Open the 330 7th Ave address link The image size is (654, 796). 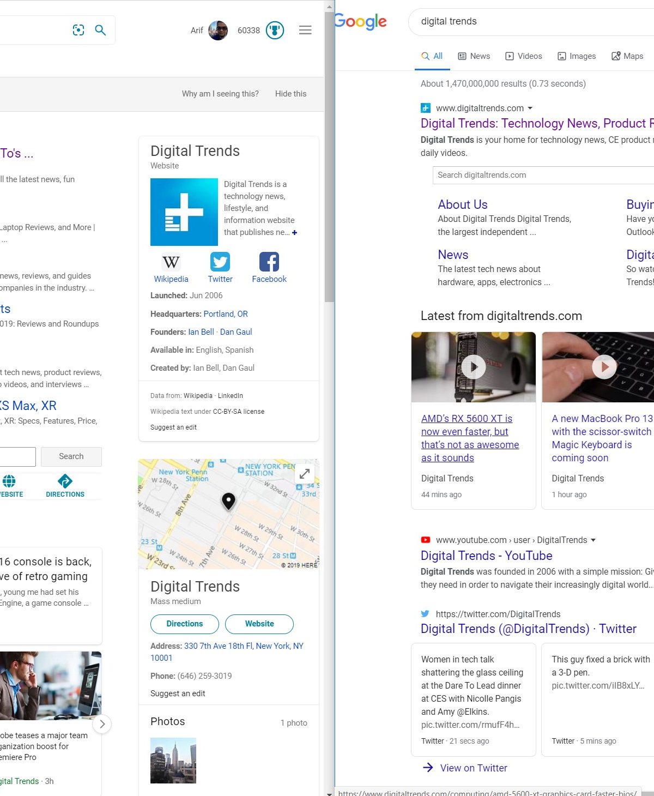coord(227,652)
